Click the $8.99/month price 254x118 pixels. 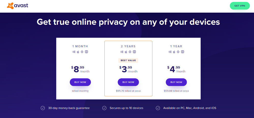coord(80,69)
